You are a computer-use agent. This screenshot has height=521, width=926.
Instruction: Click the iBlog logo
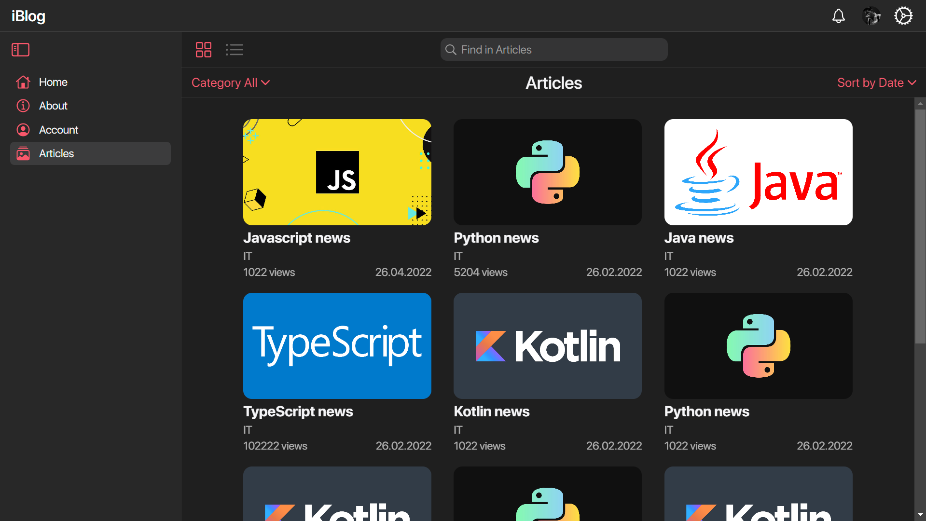tap(28, 16)
